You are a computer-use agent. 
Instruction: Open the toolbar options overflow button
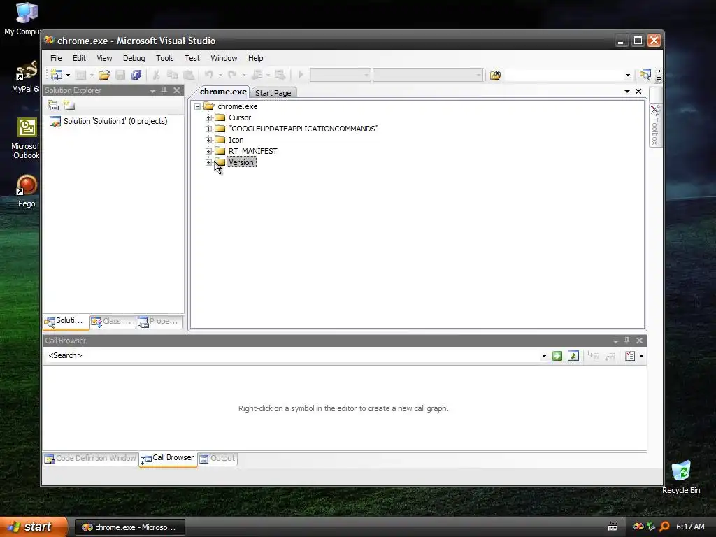(659, 76)
